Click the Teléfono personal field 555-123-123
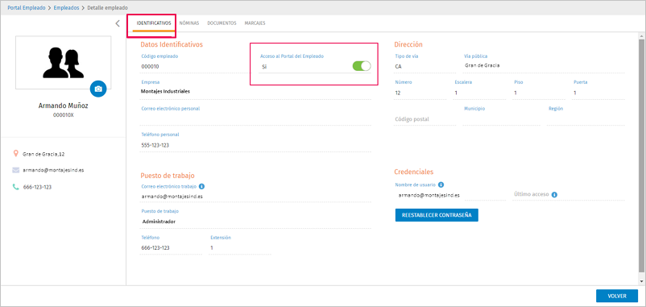 tap(255, 146)
